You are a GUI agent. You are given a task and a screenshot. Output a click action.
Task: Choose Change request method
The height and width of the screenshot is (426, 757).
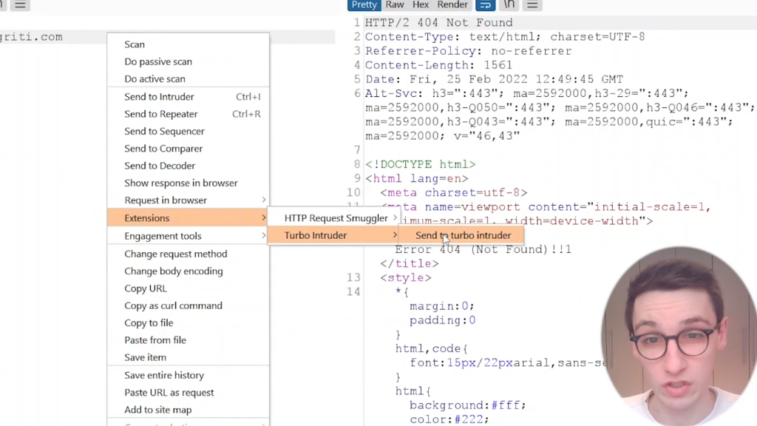(x=189, y=254)
